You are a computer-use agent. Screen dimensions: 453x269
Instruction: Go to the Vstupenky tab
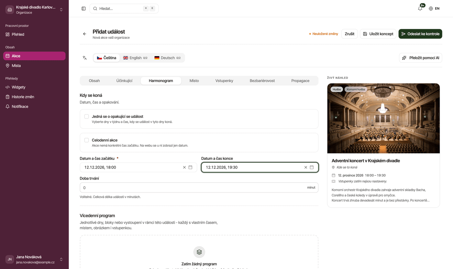(x=224, y=81)
